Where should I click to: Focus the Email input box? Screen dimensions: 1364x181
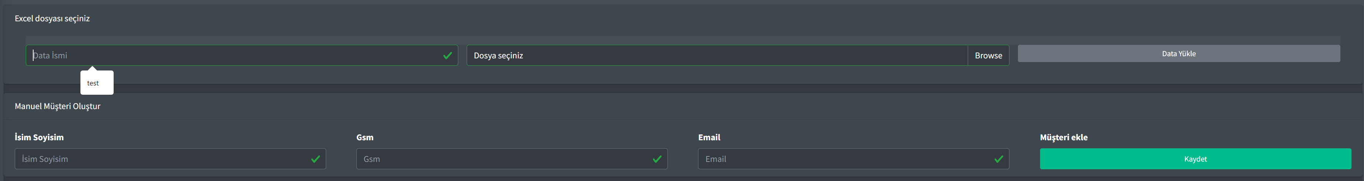[x=853, y=159]
